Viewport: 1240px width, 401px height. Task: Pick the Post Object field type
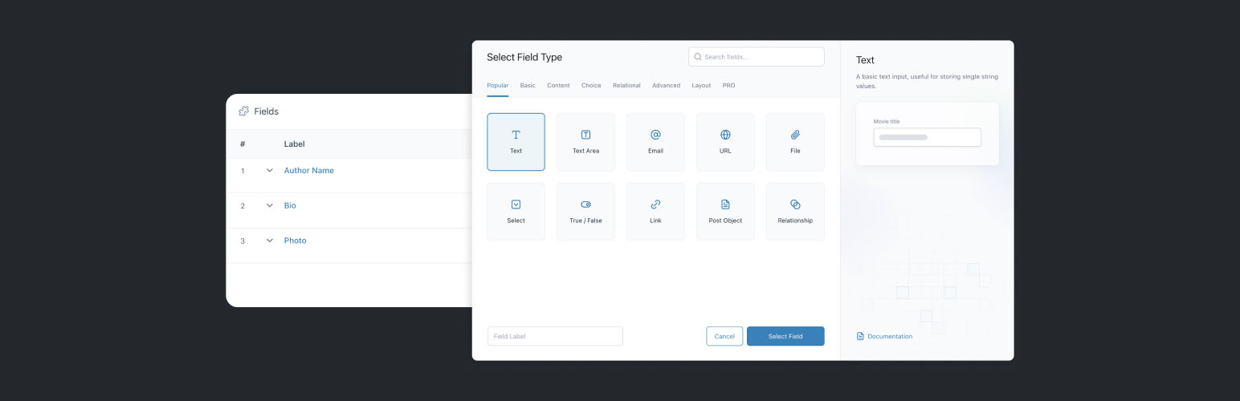point(725,212)
